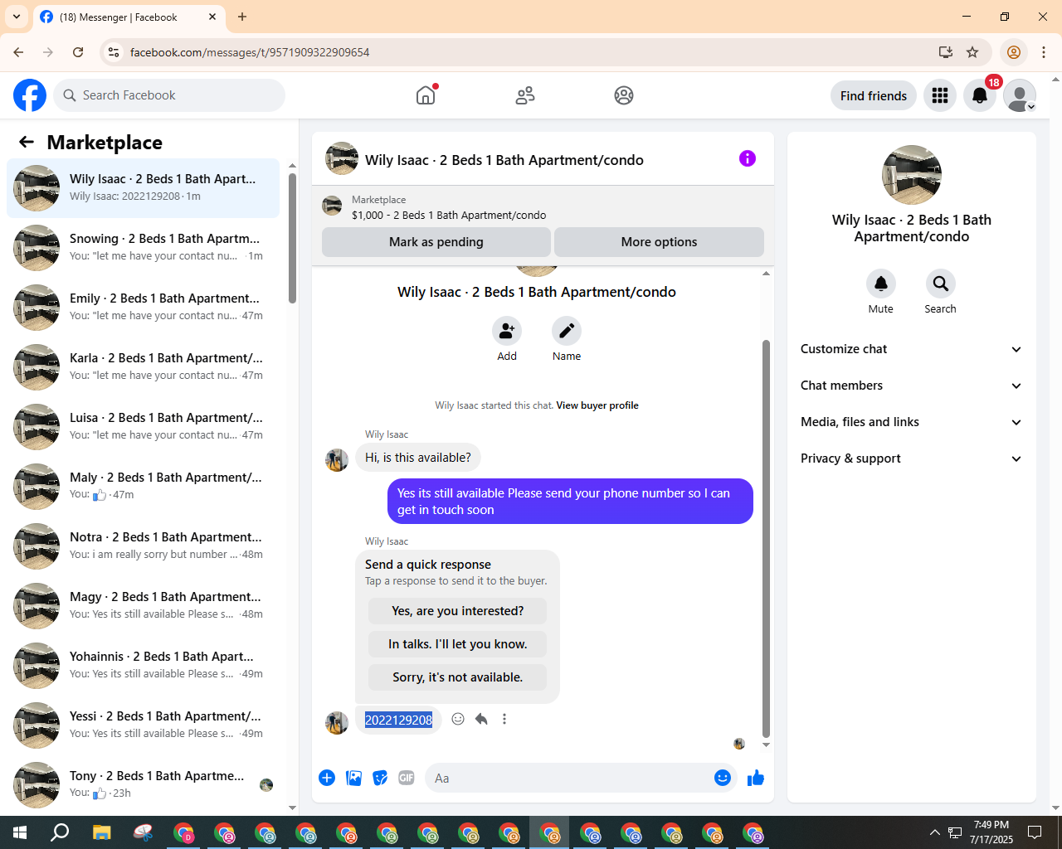This screenshot has width=1062, height=849.
Task: Choose a GIF in composer
Action: [x=407, y=778]
